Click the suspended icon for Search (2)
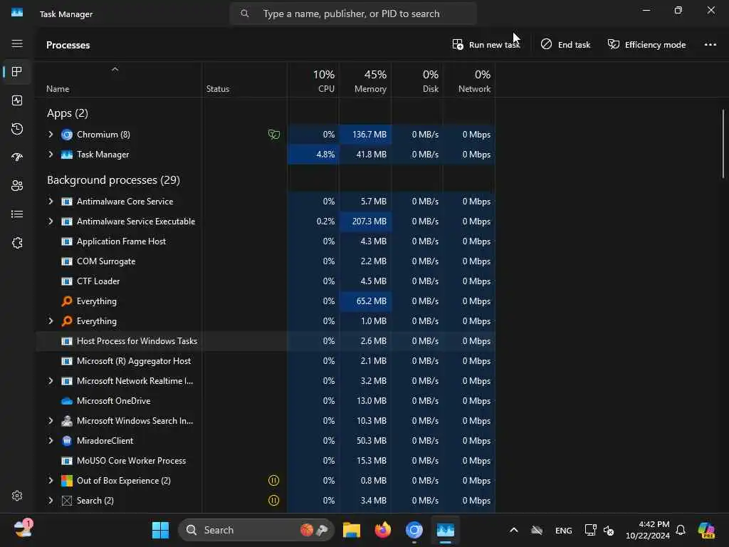 coord(274,501)
